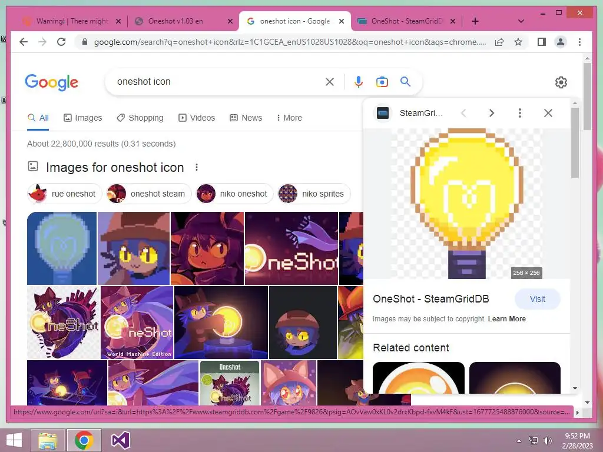
Task: Show next image in preview panel
Action: point(492,113)
